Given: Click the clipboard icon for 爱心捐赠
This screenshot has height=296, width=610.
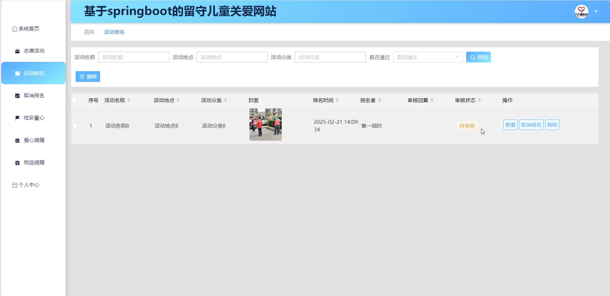Looking at the screenshot, I should pos(18,140).
